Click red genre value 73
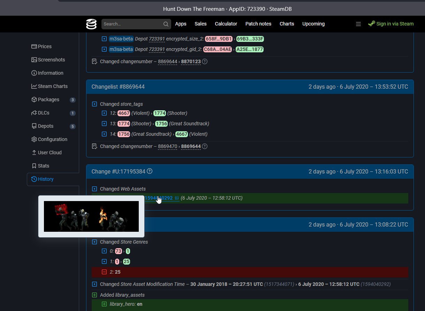The width and height of the screenshot is (425, 311). click(x=119, y=251)
